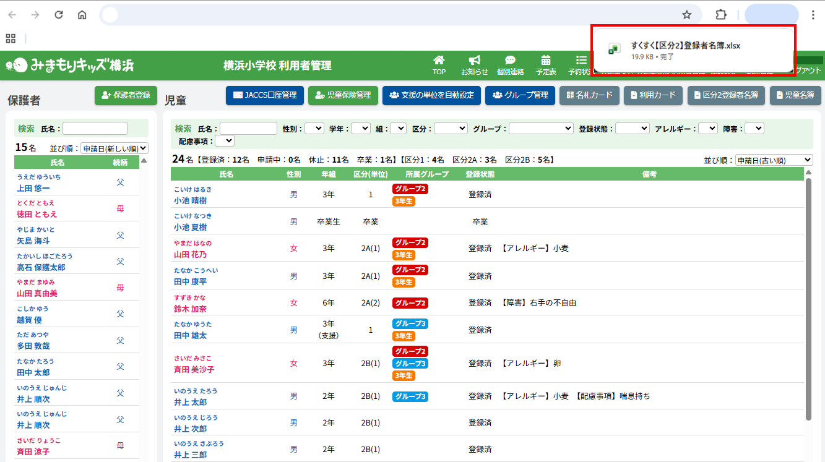
Task: Click the 児童 氏名 search field
Action: click(248, 129)
